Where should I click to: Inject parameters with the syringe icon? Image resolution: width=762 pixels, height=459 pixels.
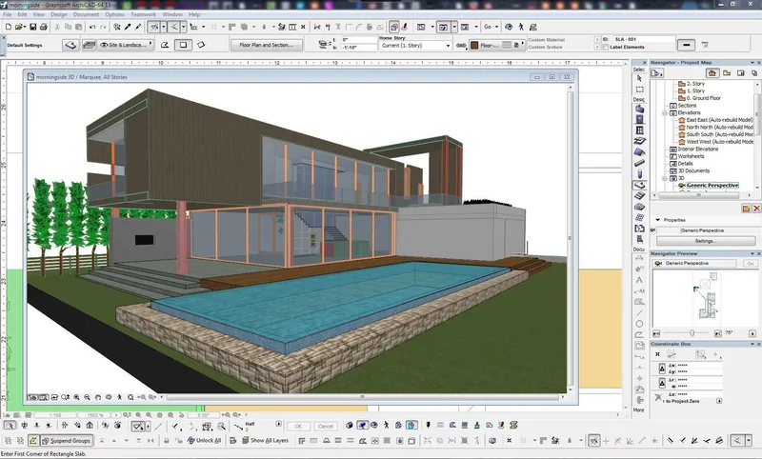coord(138,27)
